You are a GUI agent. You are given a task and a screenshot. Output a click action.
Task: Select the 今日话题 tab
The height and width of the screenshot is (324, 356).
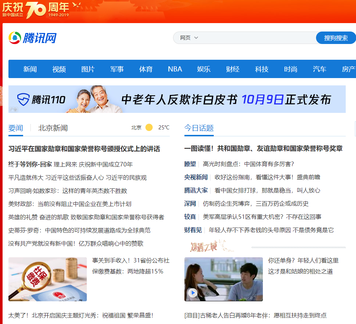(199, 128)
